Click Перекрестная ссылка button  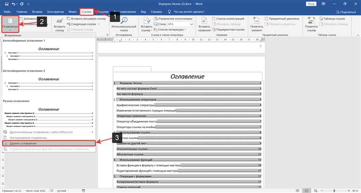coord(228,29)
